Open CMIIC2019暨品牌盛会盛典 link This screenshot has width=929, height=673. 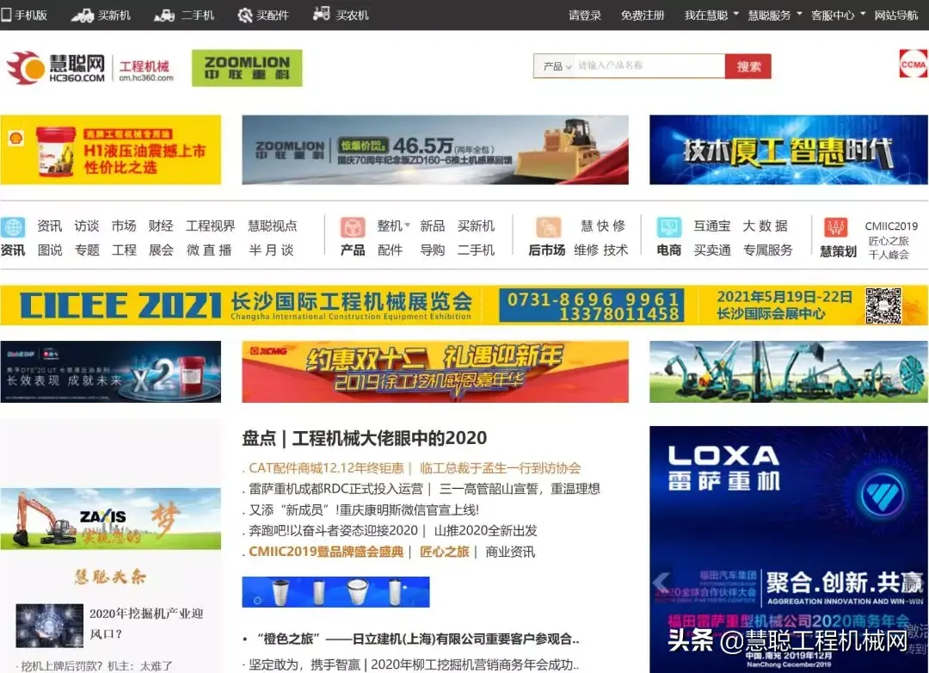(327, 552)
